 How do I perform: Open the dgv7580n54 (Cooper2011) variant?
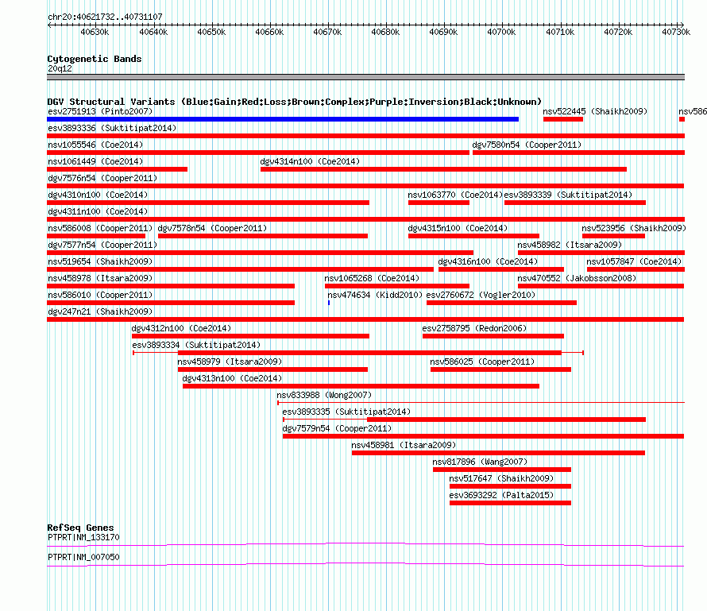point(578,153)
